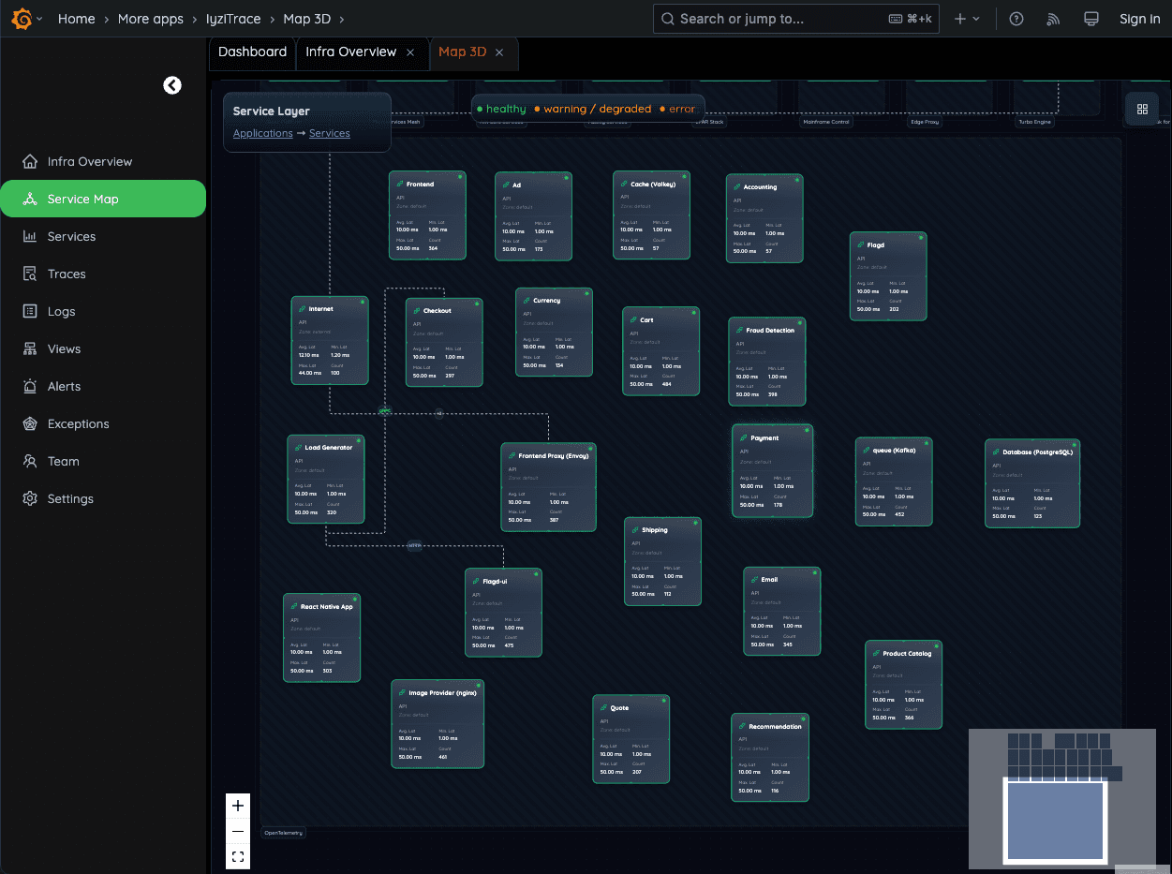Click the green status dot on the Frontend node

click(x=459, y=177)
